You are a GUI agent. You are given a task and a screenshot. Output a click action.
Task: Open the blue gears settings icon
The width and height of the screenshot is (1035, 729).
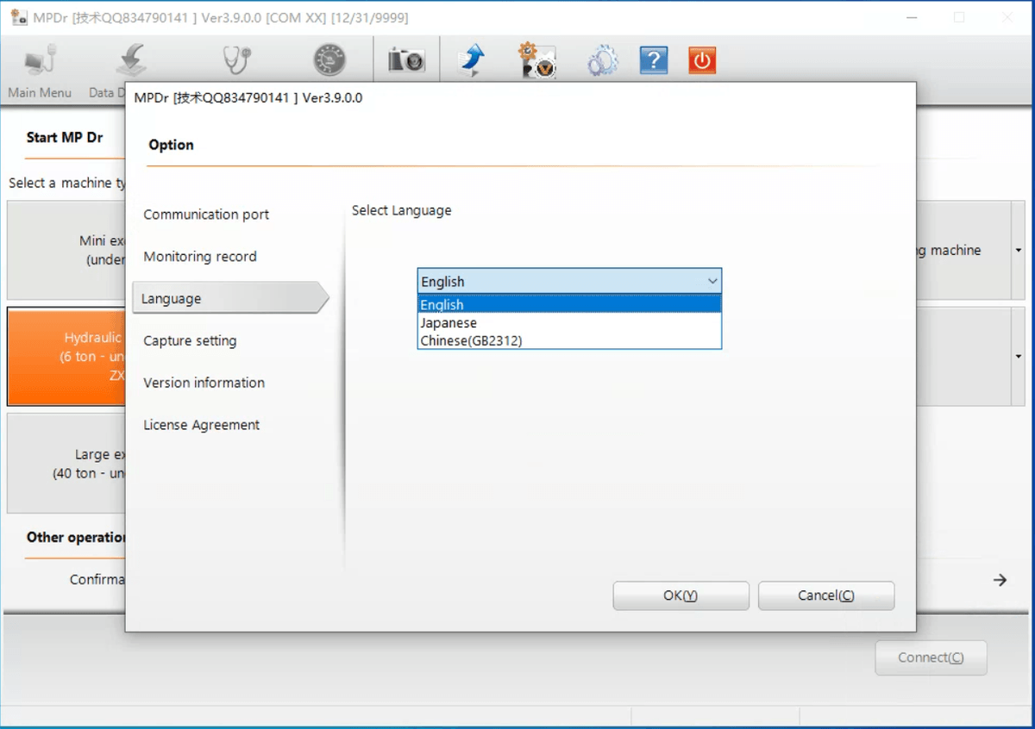coord(602,61)
